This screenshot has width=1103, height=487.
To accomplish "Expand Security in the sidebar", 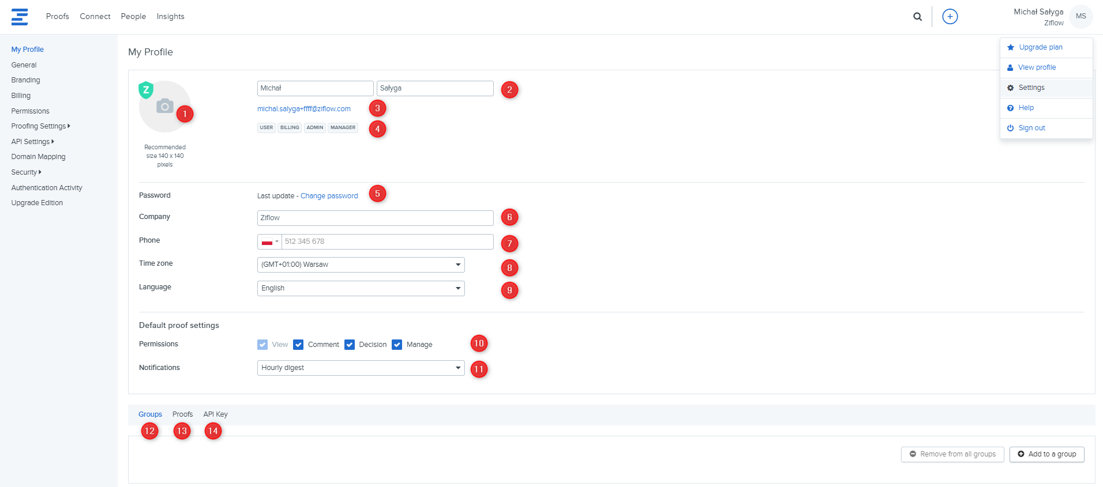I will coord(26,172).
